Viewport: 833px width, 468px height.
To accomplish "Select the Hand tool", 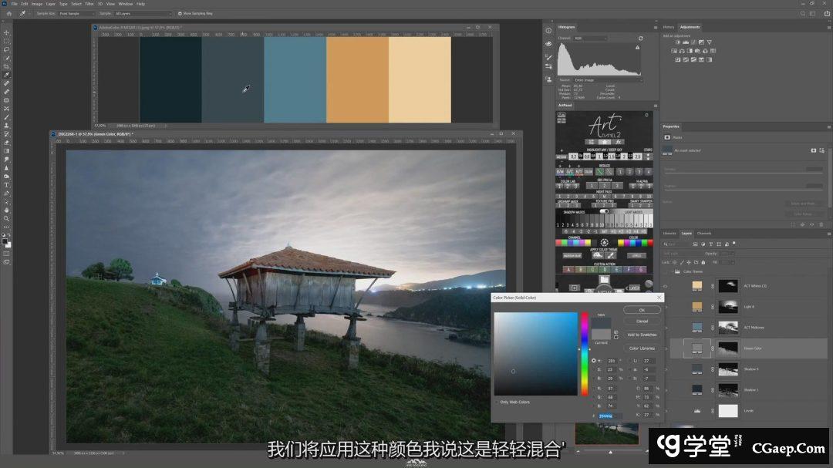I will 6,210.
